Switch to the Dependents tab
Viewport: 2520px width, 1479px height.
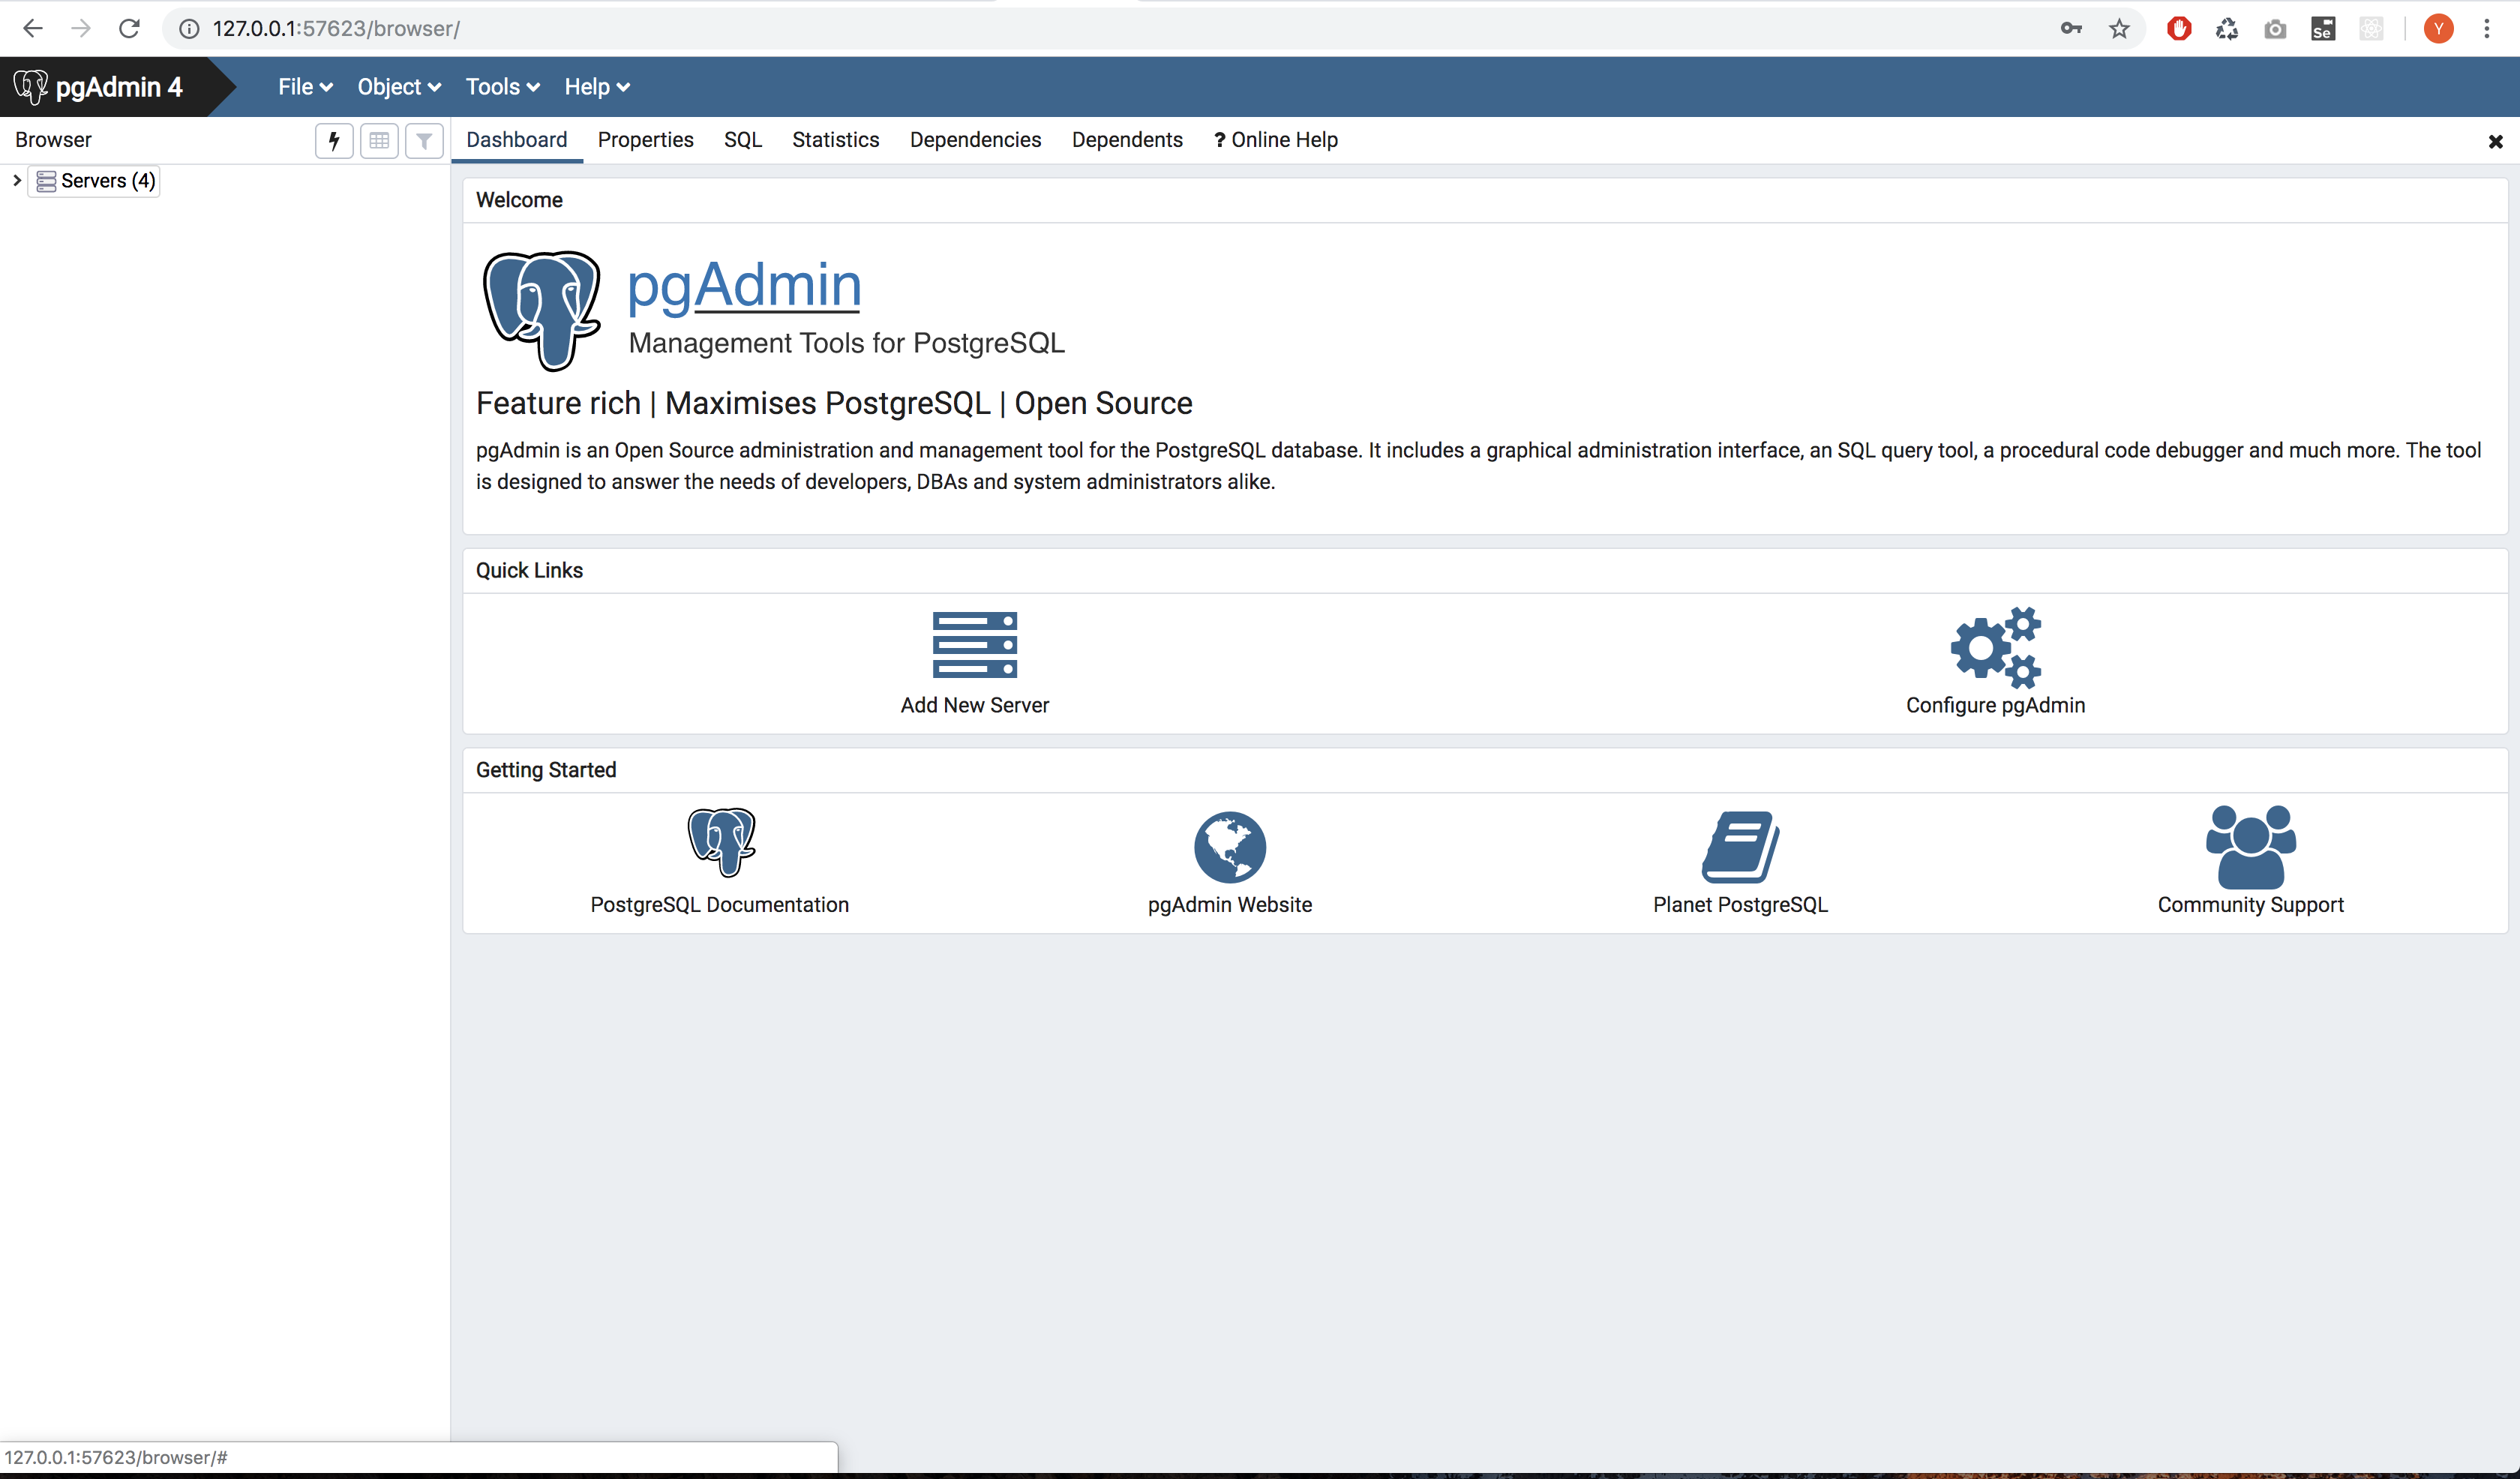tap(1127, 140)
